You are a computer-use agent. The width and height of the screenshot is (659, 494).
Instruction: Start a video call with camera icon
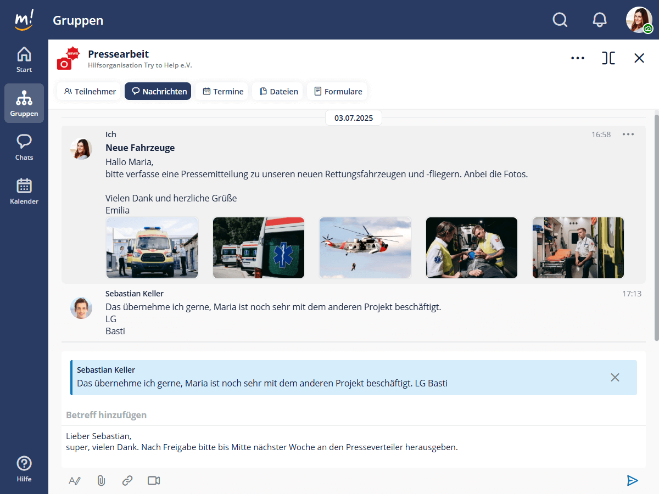click(154, 481)
